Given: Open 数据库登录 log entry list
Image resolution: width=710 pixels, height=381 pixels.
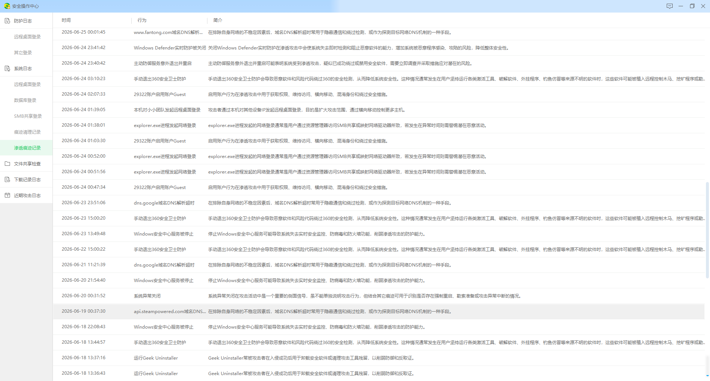Looking at the screenshot, I should (25, 100).
